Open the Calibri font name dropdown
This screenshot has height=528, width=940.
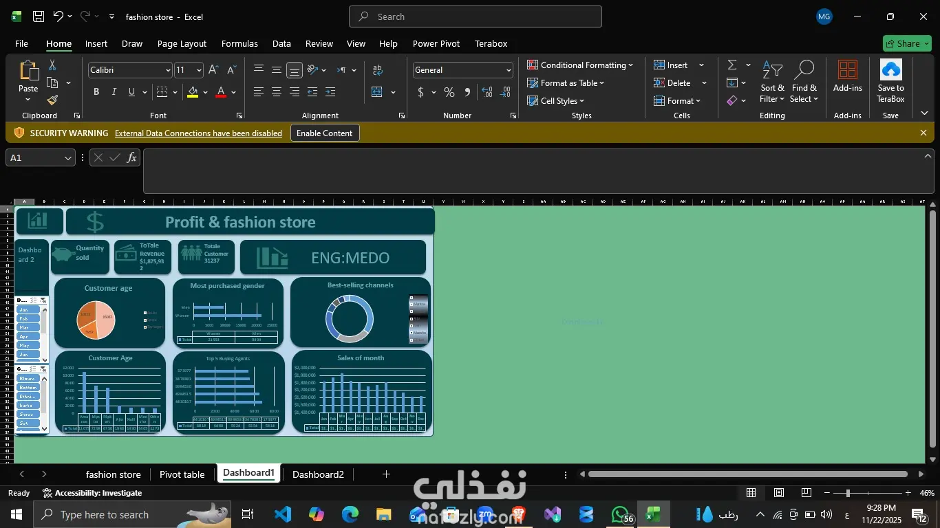167,70
